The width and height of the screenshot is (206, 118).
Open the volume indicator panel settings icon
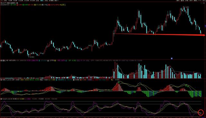click(x=1, y=60)
